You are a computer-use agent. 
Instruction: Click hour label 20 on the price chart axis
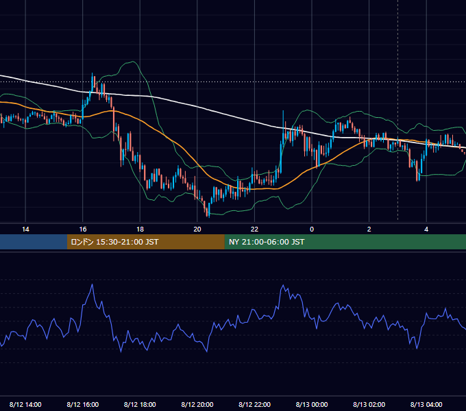click(x=197, y=229)
